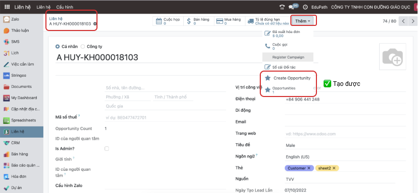Upload photo via camera placeholder
Image resolution: width=418 pixels, height=193 pixels.
(392, 57)
